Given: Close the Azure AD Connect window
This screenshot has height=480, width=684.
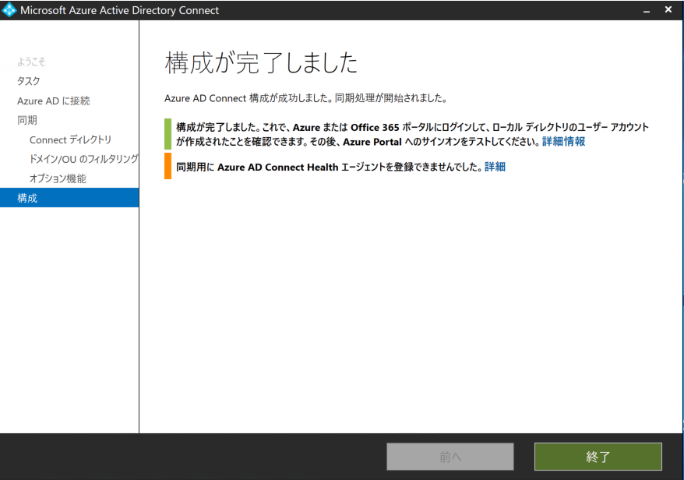Looking at the screenshot, I should click(x=668, y=9).
